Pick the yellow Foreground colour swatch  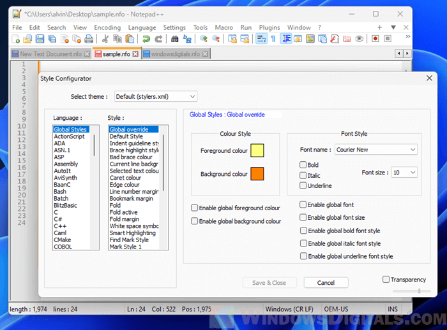click(257, 150)
